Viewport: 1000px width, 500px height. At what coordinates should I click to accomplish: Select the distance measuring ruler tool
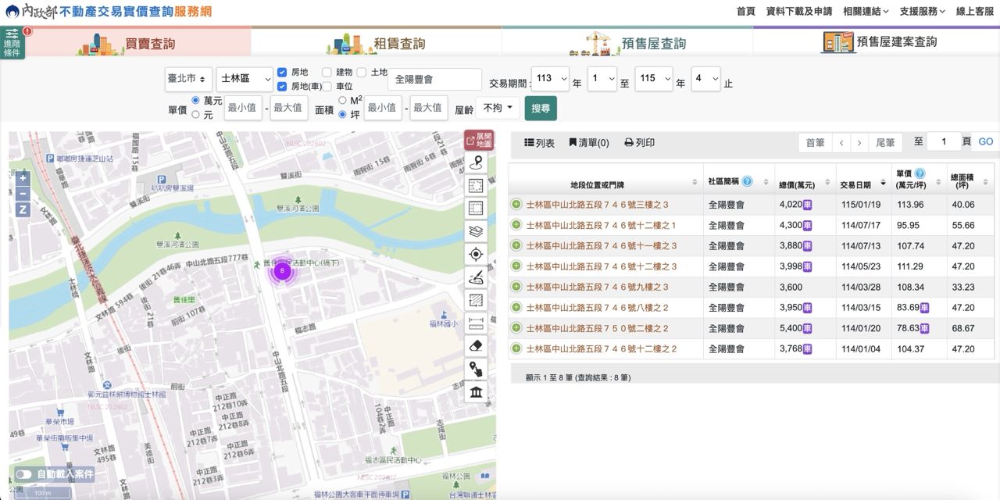pos(476,323)
